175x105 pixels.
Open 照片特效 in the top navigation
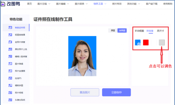click(117, 4)
